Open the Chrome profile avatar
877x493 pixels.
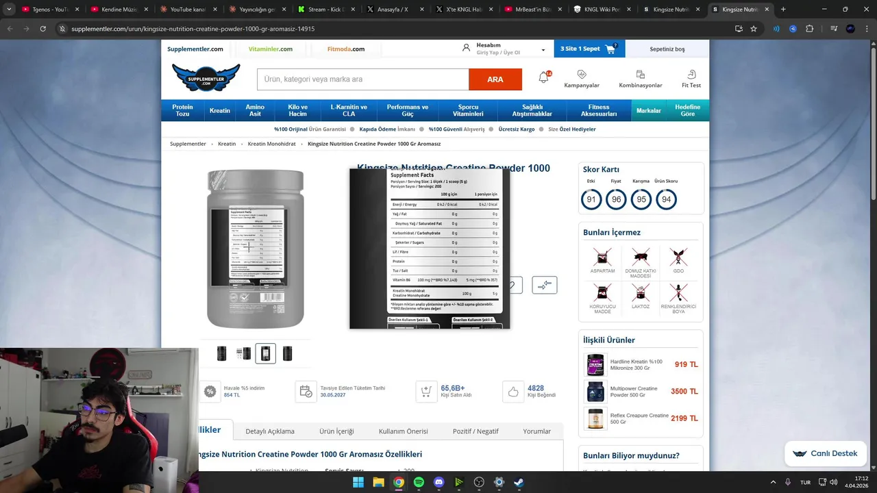click(850, 29)
